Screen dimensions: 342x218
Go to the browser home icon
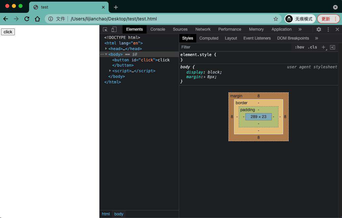tap(37, 19)
